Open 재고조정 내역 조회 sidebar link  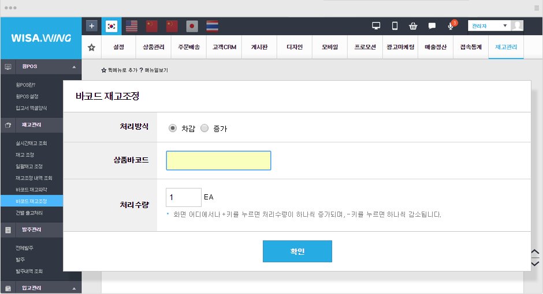point(34,178)
